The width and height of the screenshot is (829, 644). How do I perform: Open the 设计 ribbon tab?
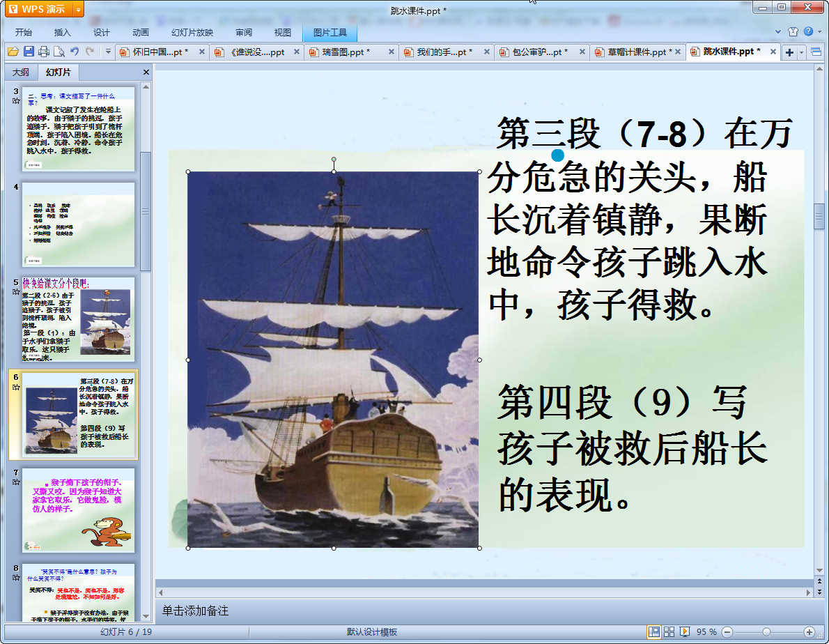coord(102,32)
